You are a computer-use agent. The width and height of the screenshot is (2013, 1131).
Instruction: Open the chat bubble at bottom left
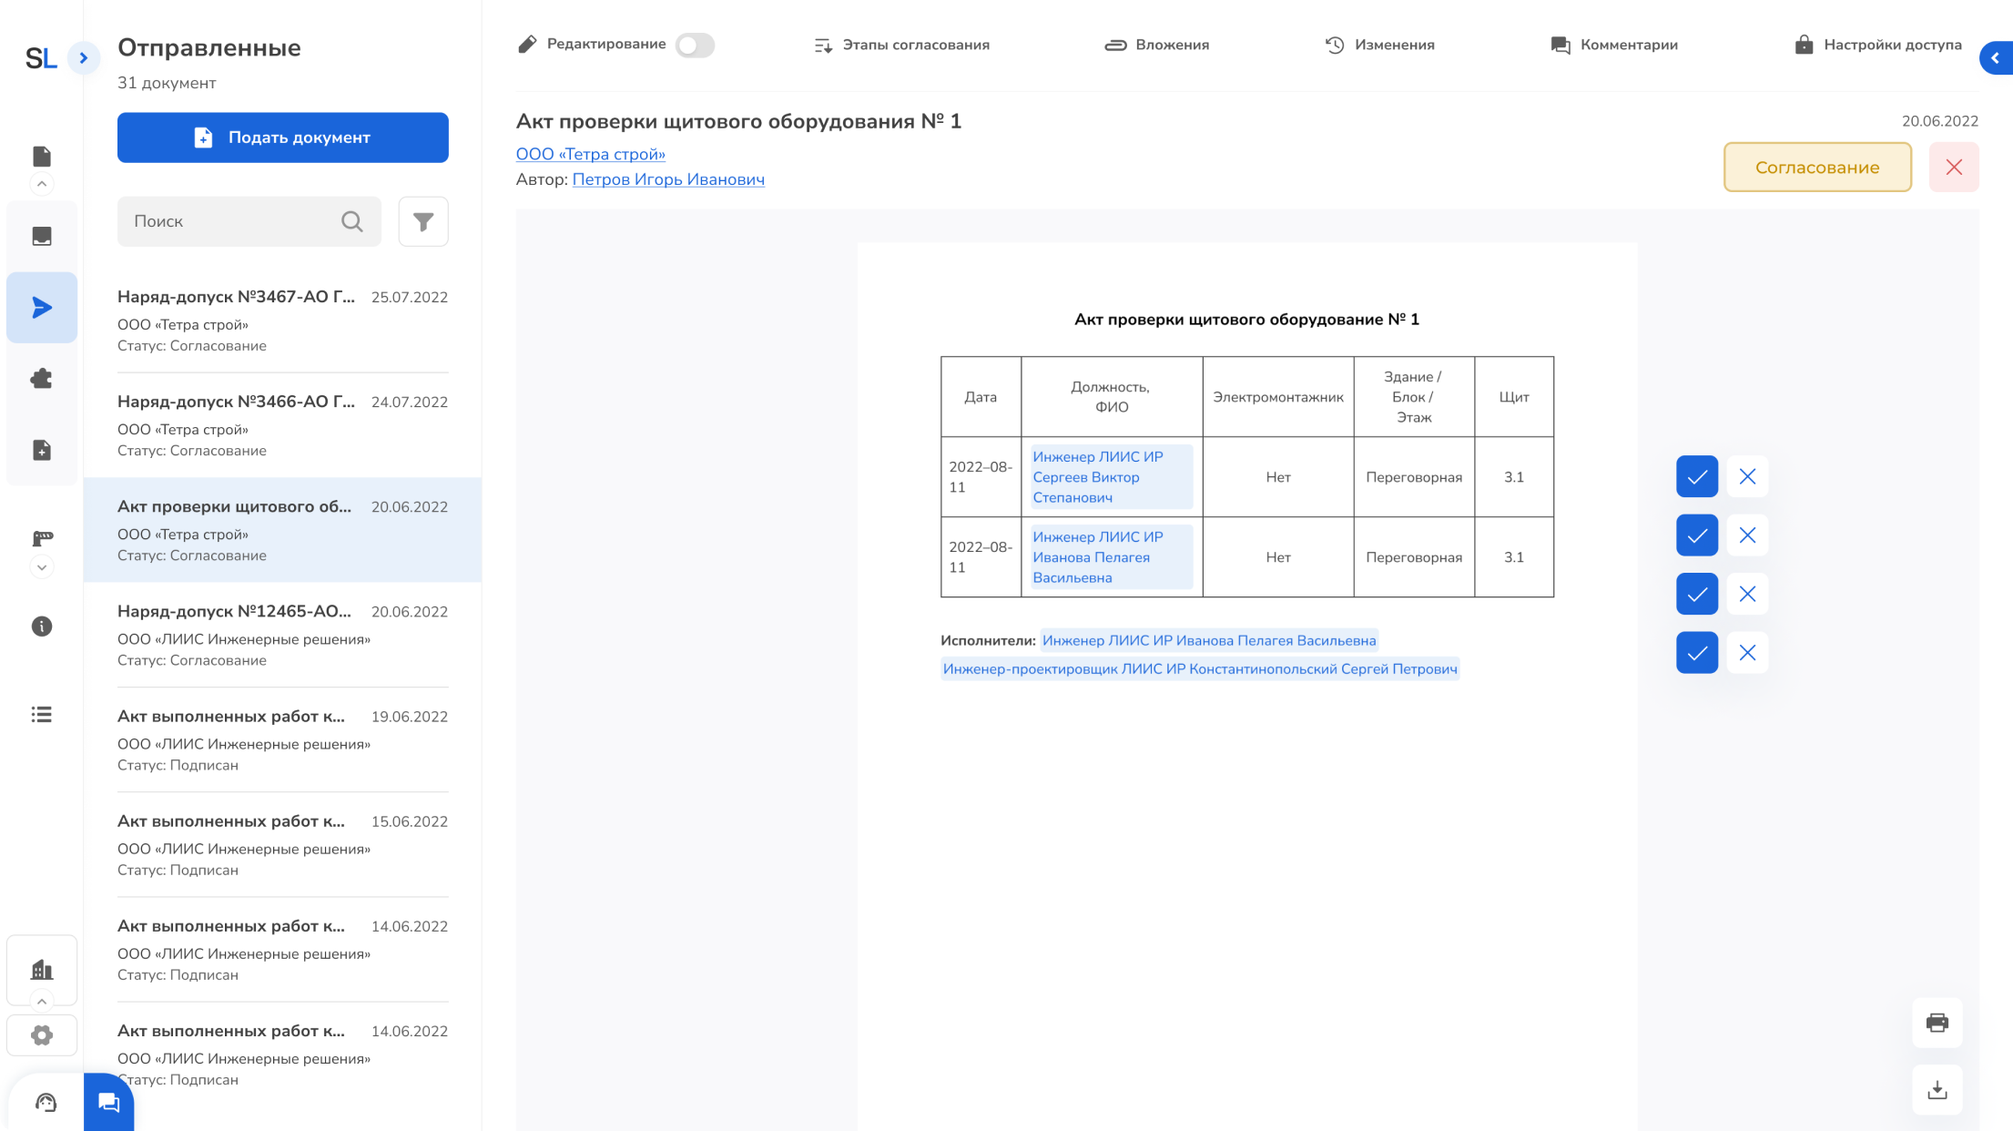(x=108, y=1103)
